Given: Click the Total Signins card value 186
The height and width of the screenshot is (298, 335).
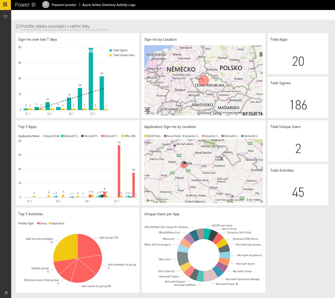Looking at the screenshot, I should [298, 105].
